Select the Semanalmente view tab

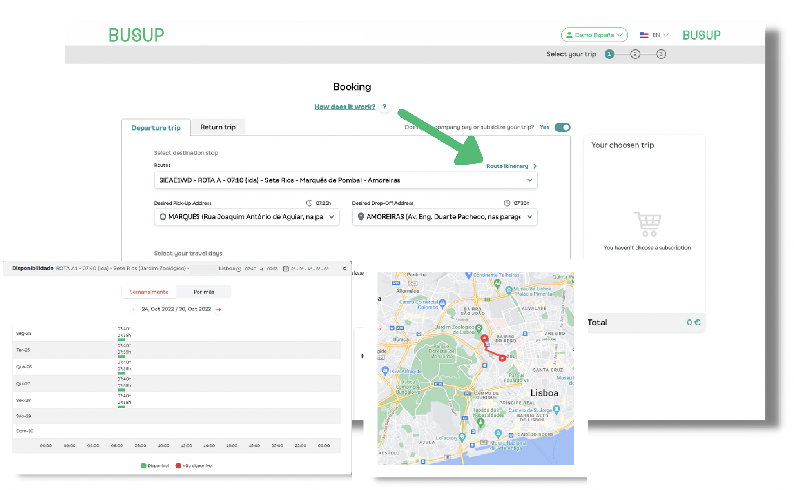pyautogui.click(x=149, y=292)
